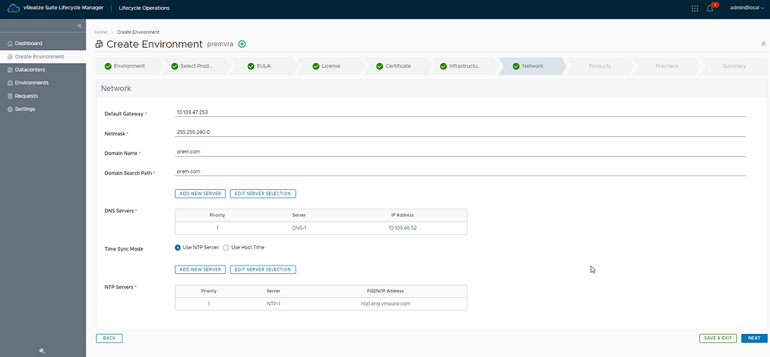Click EDIT SERVER SELECTION above NTP Servers table
The width and height of the screenshot is (770, 357).
(263, 270)
